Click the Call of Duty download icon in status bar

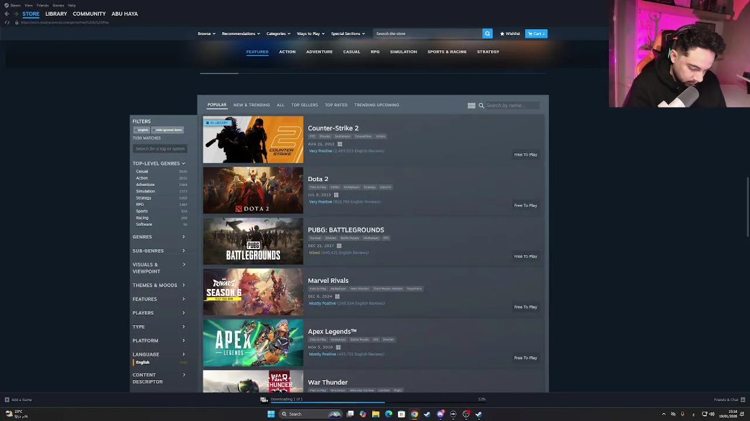(x=264, y=399)
